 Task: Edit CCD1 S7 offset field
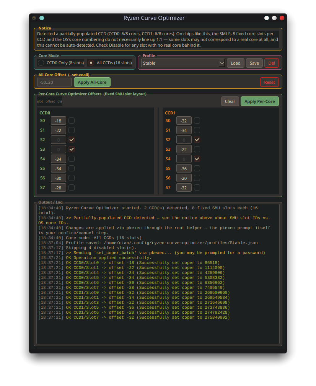click(x=184, y=187)
